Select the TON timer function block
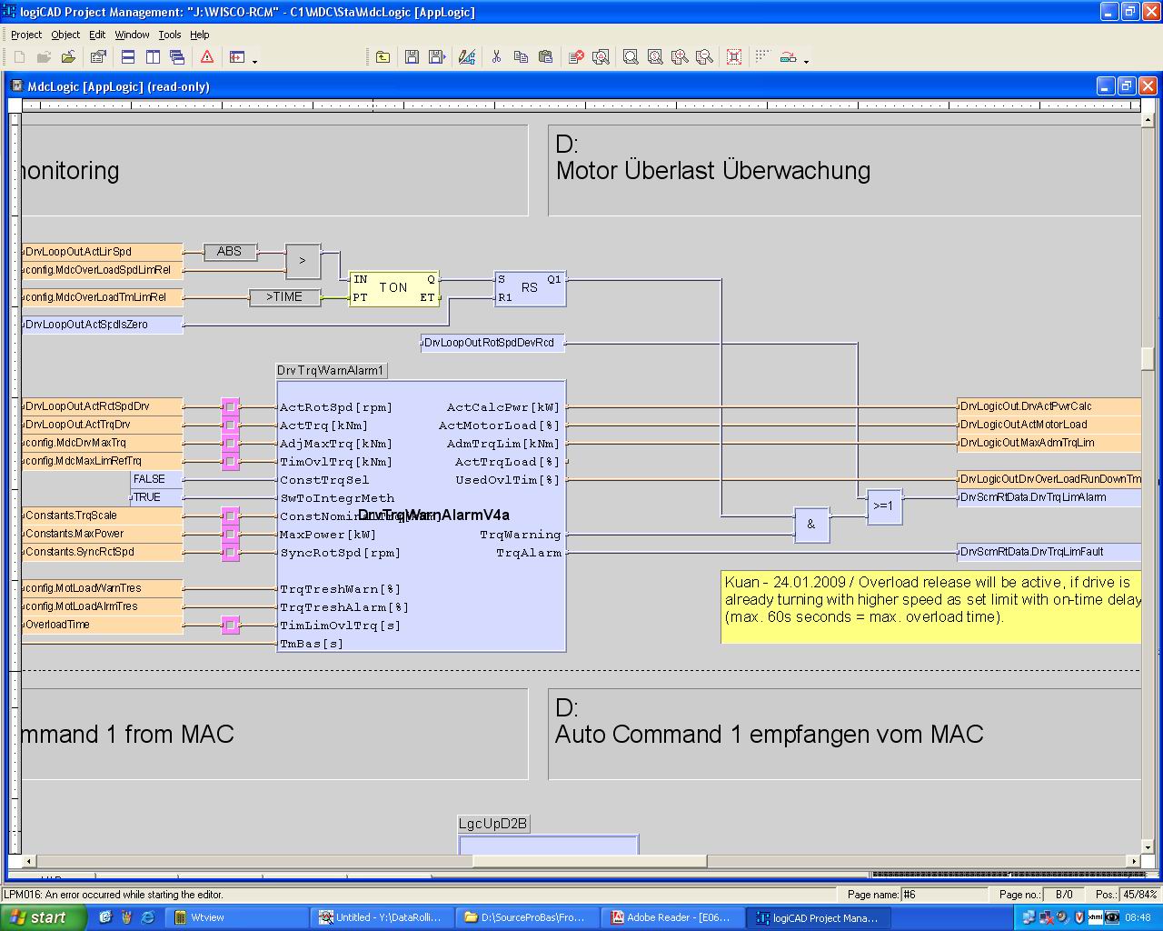The image size is (1163, 931). (393, 288)
